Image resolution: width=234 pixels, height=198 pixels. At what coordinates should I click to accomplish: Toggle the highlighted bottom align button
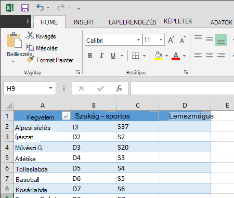221,40
